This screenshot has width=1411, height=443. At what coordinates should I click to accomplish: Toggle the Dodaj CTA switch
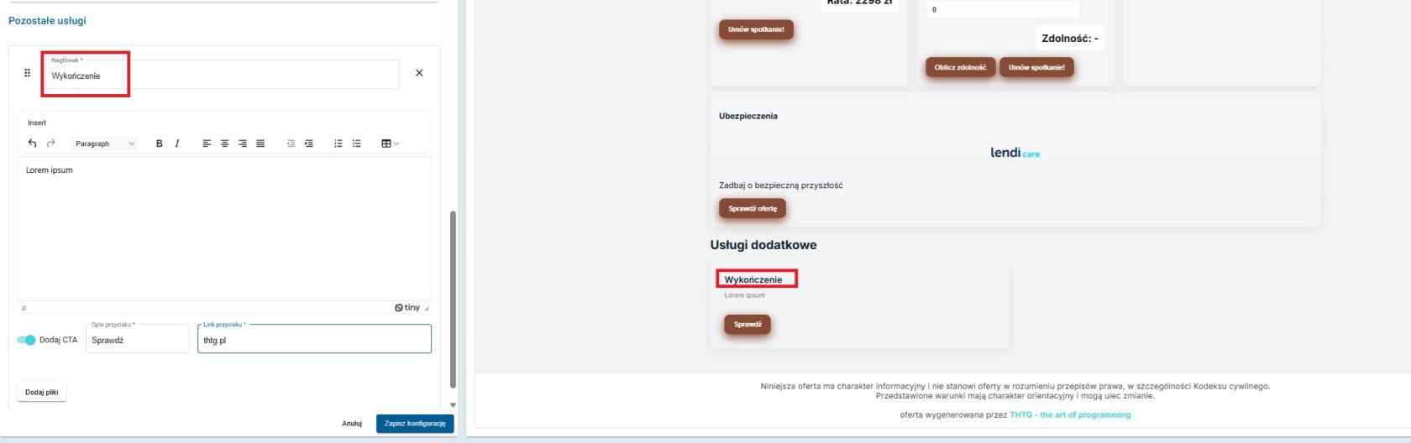tap(27, 340)
